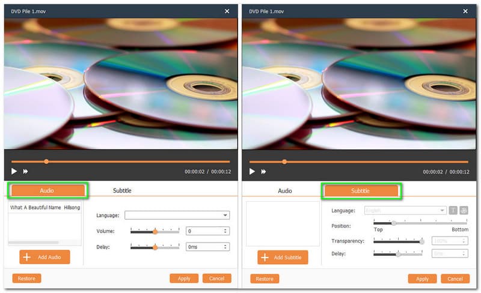481x293 pixels.
Task: Click the Volume value spinner arrows
Action: (x=225, y=231)
